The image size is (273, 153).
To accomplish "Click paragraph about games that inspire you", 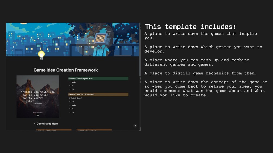I will point(201,36).
